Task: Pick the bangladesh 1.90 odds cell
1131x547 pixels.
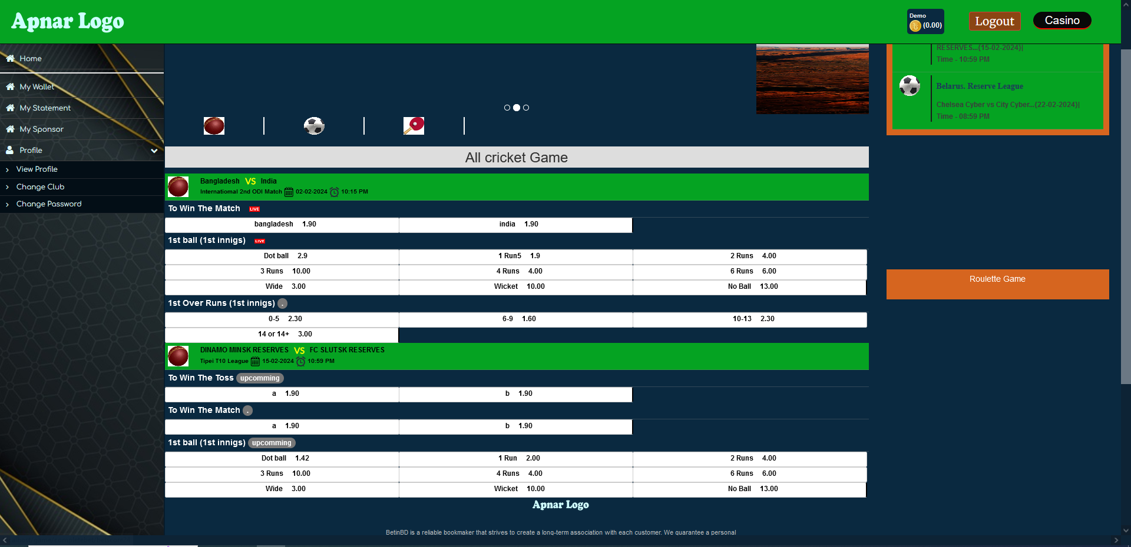Action: [x=282, y=225]
